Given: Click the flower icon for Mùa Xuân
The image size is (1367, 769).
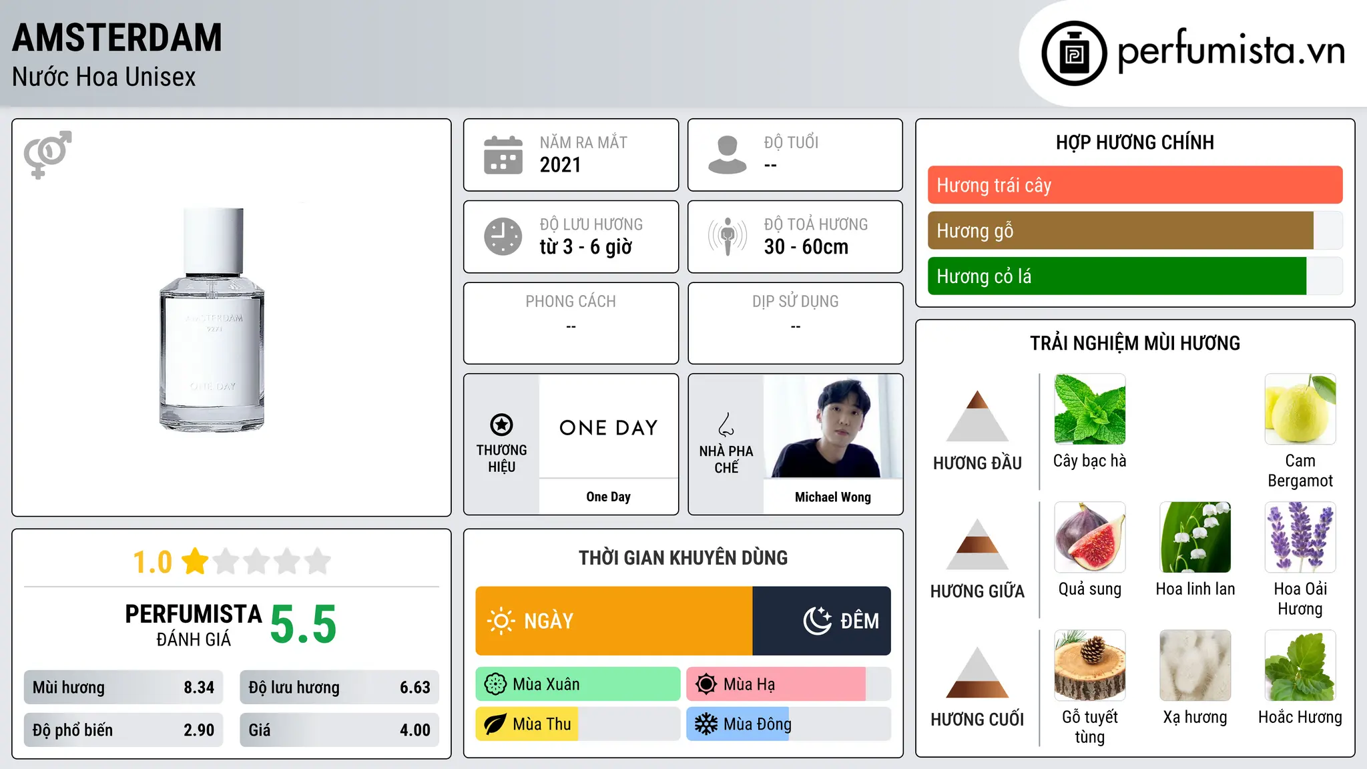Looking at the screenshot, I should (495, 684).
